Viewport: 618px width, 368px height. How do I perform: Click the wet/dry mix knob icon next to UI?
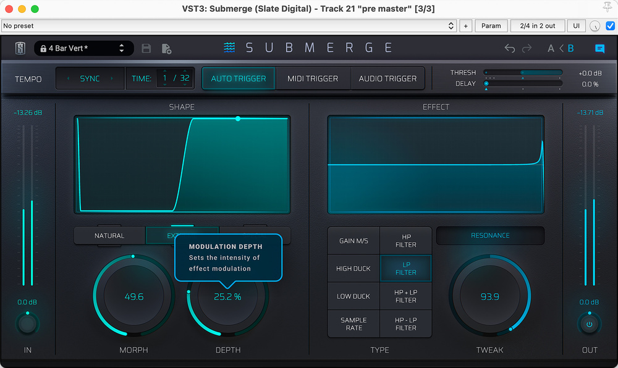pyautogui.click(x=595, y=26)
